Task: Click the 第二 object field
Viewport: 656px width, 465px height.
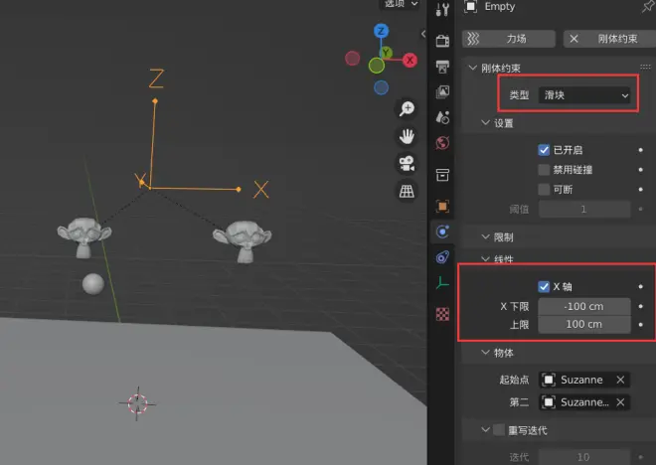Action: pos(584,402)
